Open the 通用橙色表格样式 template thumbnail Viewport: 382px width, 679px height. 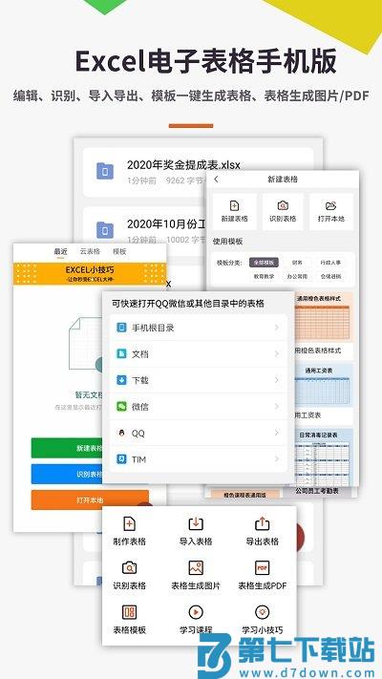pyautogui.click(x=324, y=317)
